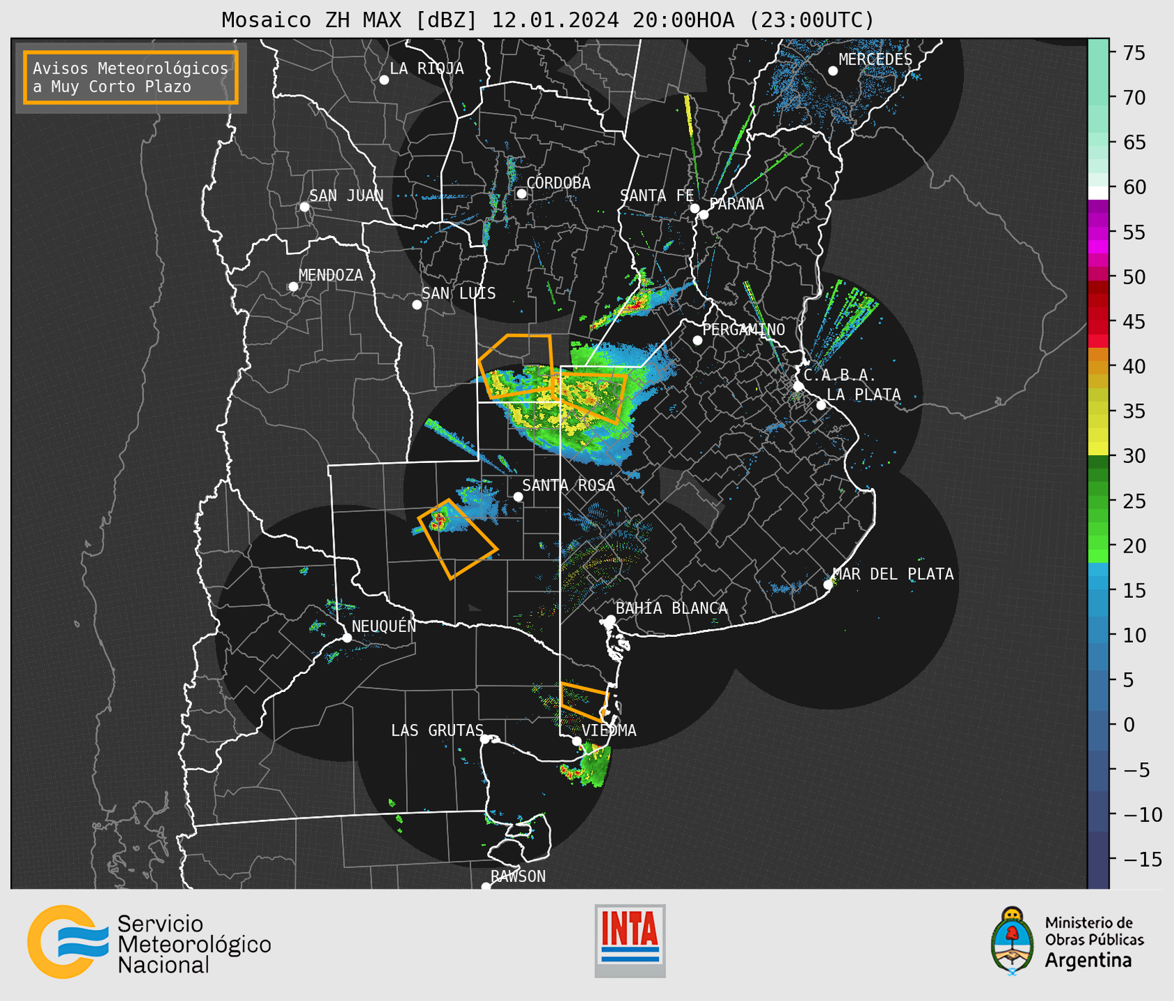Screen dimensions: 1174x1001
Task: Click the orange warning polygon north of Viedma
Action: 584,702
